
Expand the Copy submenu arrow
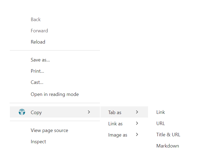[89, 112]
